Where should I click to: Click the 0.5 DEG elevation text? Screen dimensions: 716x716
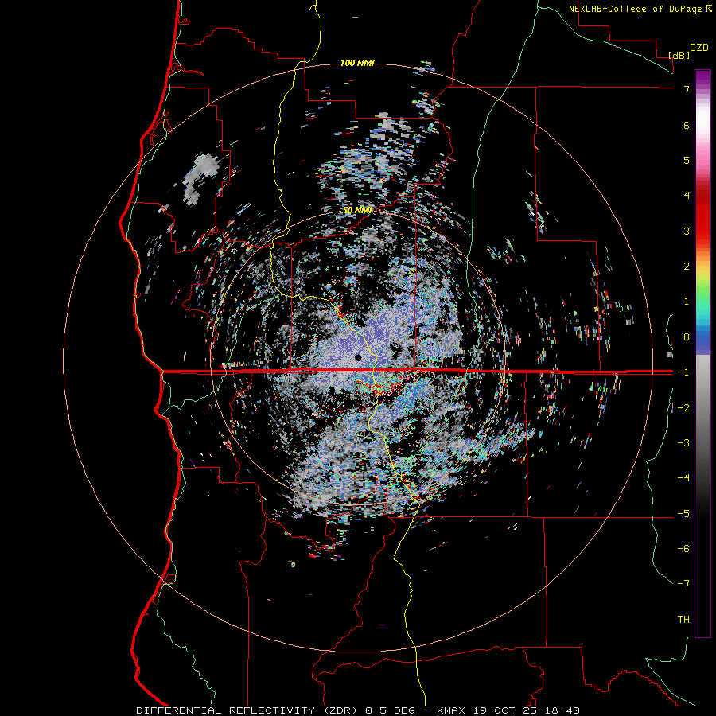pos(390,710)
